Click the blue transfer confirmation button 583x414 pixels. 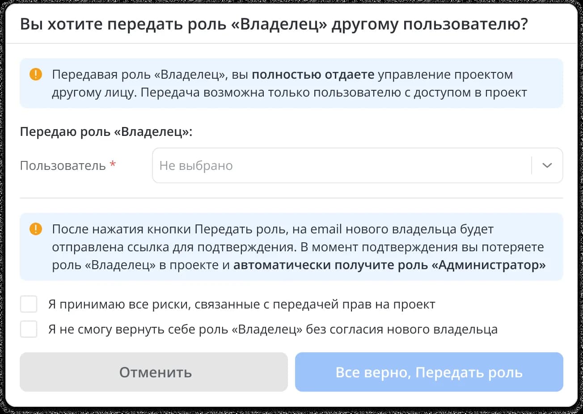click(x=429, y=372)
